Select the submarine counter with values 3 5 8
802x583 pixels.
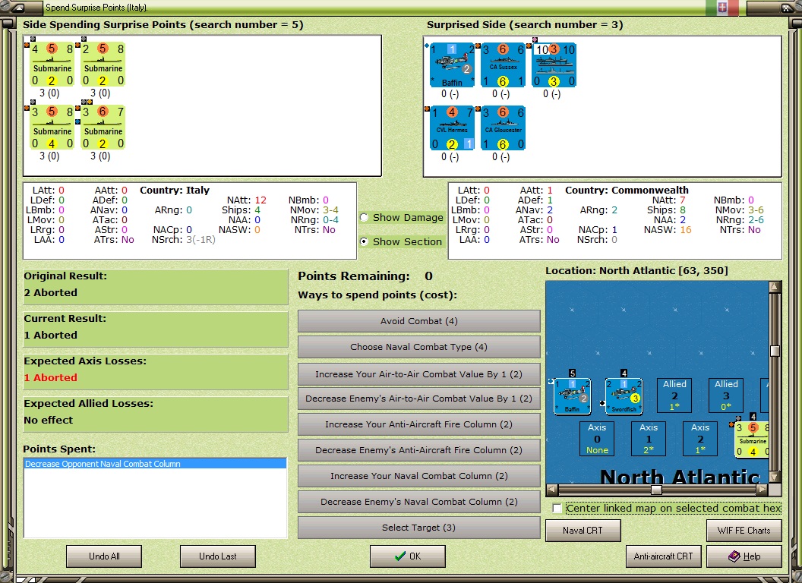pos(52,128)
